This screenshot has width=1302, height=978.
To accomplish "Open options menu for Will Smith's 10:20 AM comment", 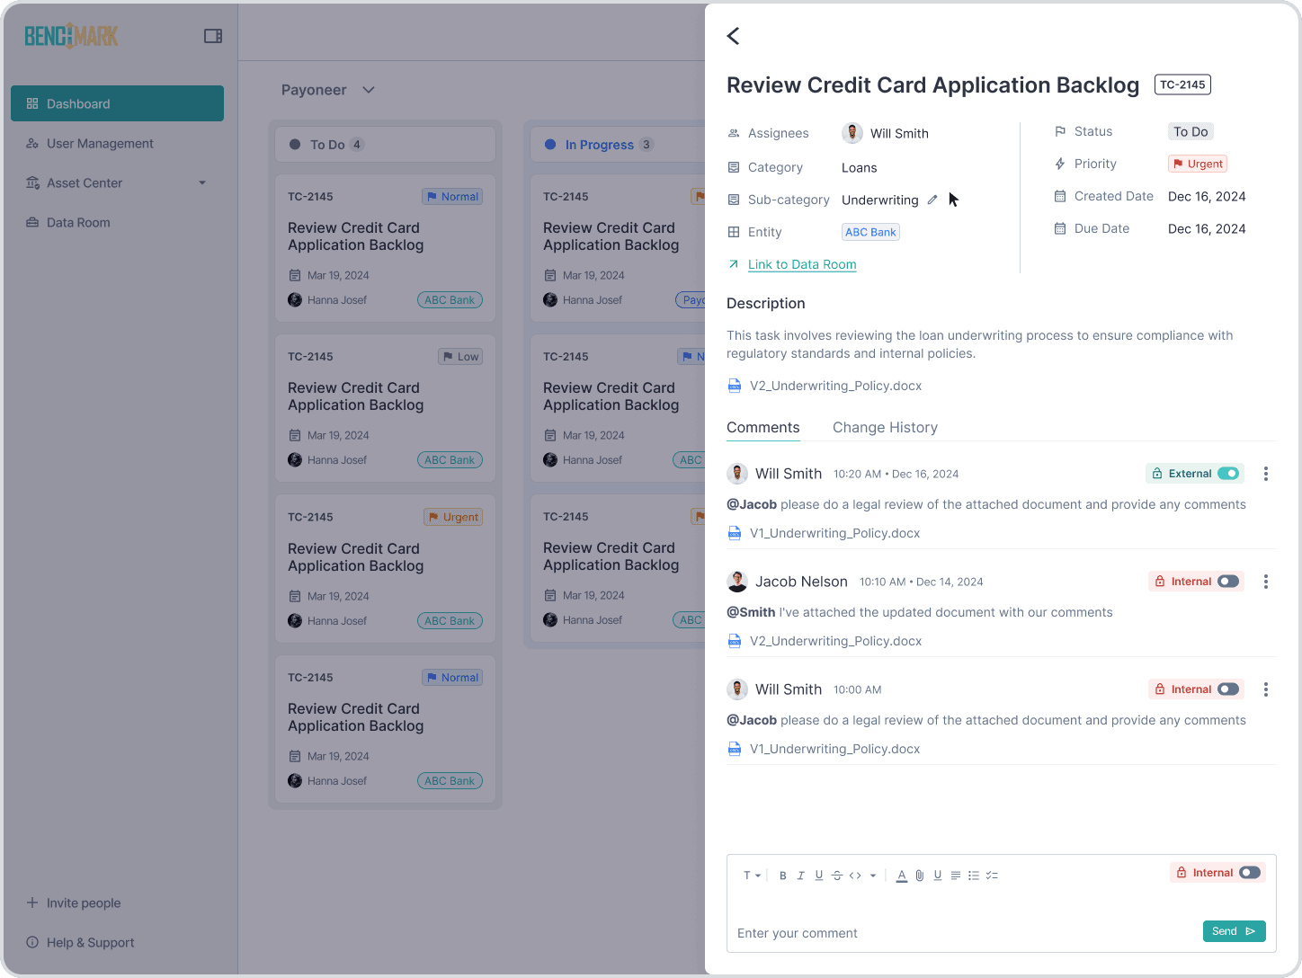I will tap(1266, 474).
